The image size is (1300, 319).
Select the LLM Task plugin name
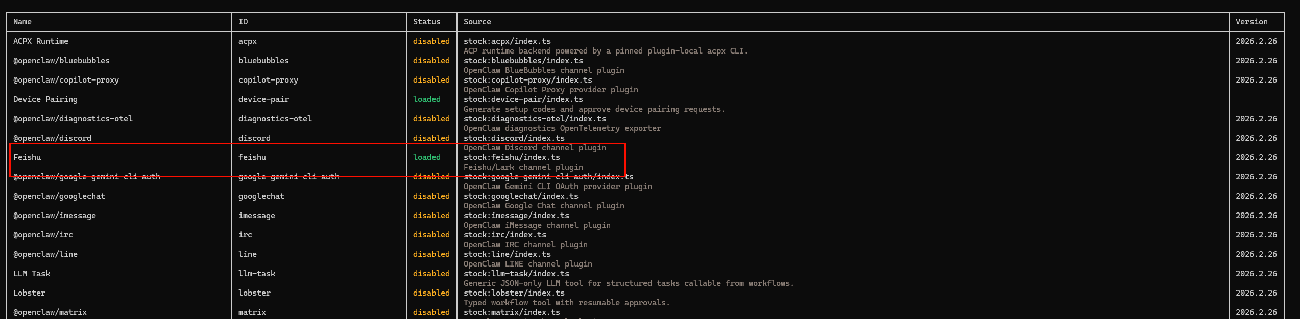(32, 274)
